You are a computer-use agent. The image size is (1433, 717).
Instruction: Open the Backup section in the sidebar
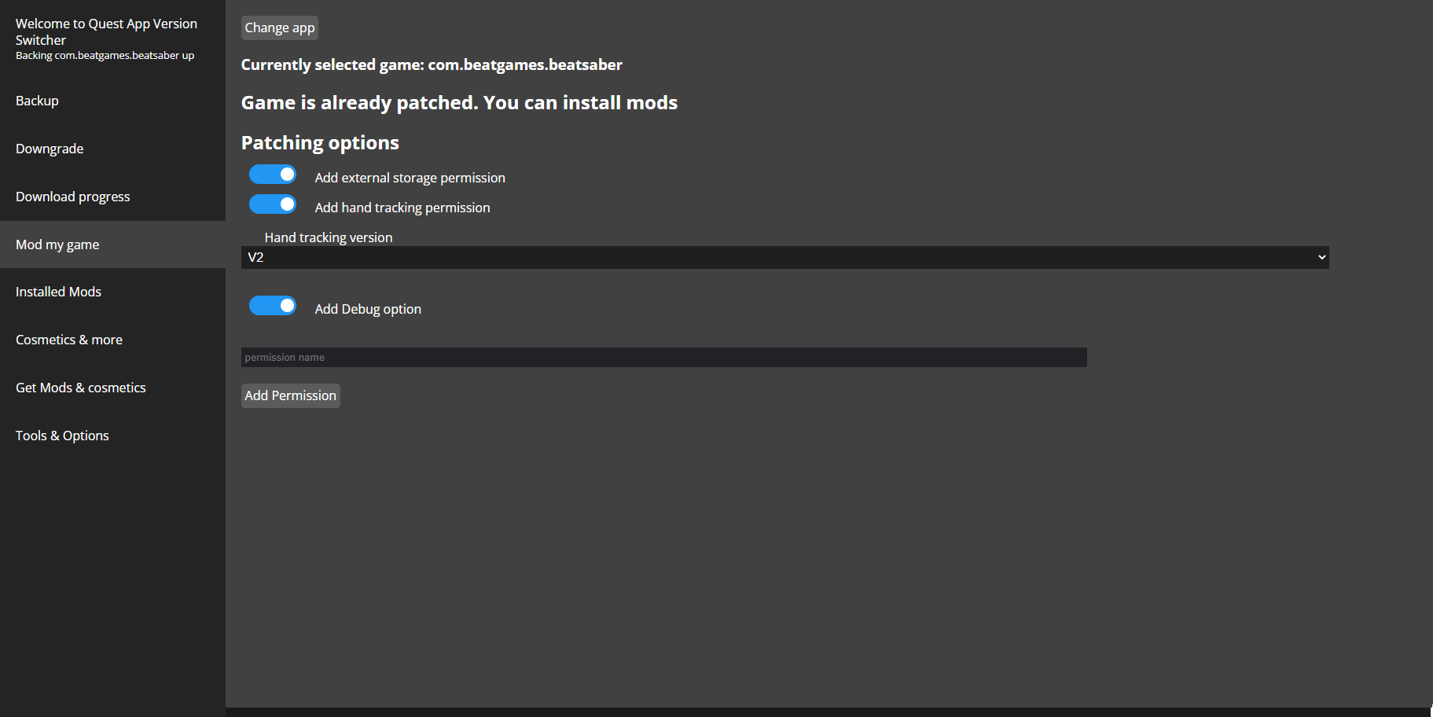pyautogui.click(x=37, y=101)
